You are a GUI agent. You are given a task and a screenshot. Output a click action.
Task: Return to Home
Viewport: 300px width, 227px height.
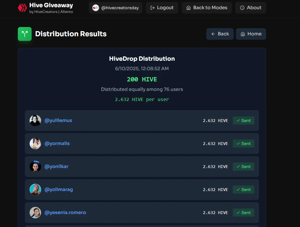251,34
